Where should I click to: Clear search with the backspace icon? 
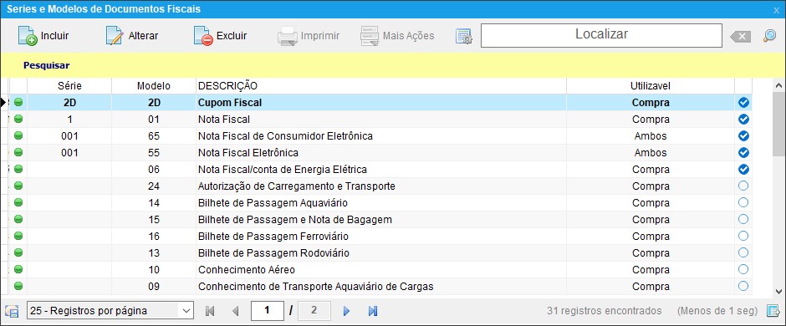(x=740, y=36)
